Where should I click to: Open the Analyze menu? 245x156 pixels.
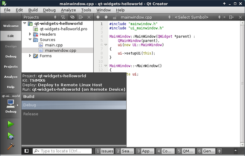click(x=68, y=10)
